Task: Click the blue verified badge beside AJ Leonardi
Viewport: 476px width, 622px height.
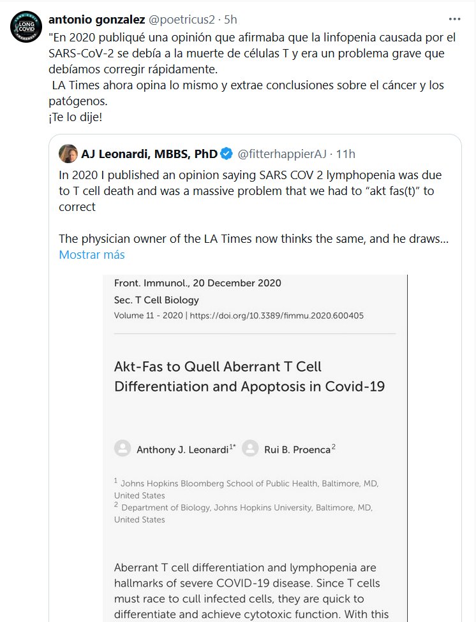Action: click(x=227, y=154)
